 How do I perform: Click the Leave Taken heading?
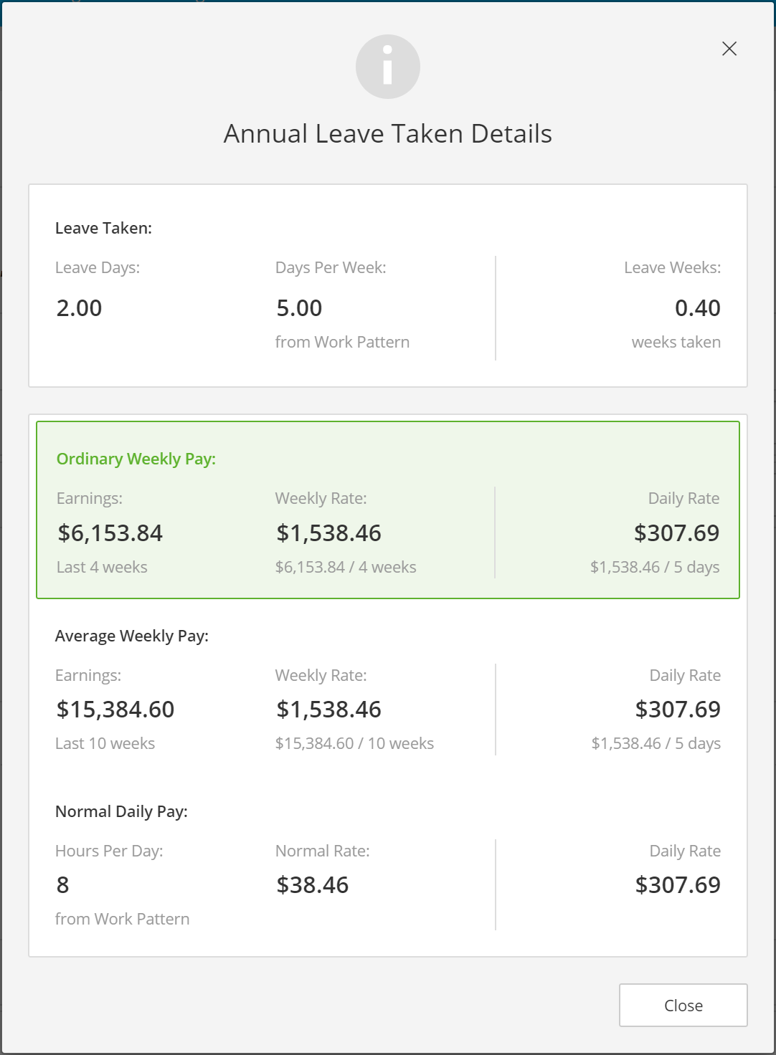coord(103,228)
